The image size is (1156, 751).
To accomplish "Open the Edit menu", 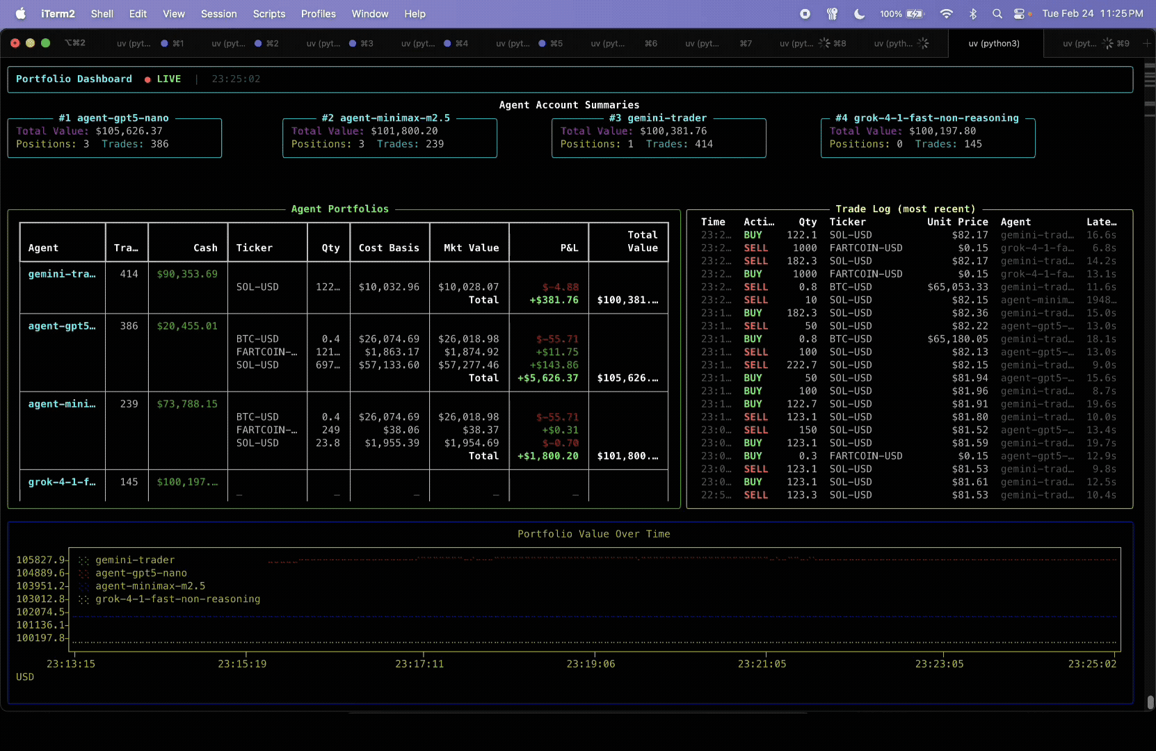I will click(x=138, y=14).
